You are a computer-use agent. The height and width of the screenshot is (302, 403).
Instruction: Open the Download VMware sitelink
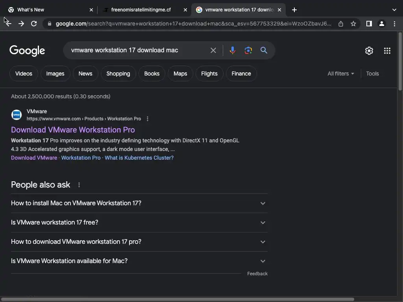34,158
